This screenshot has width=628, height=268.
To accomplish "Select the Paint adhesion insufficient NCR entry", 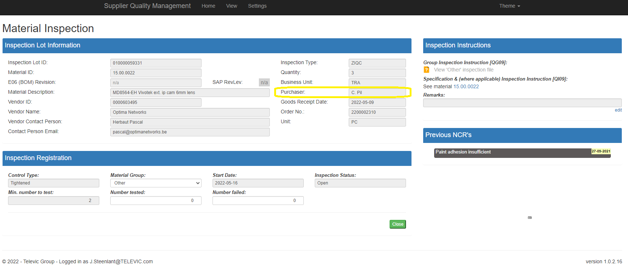I will pos(511,153).
